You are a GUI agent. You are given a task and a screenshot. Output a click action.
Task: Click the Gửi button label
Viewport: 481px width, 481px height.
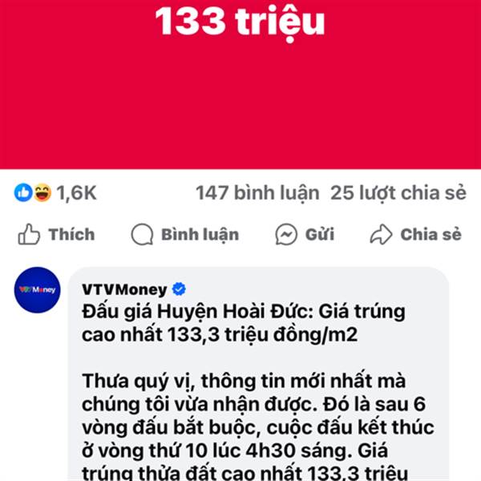click(320, 234)
